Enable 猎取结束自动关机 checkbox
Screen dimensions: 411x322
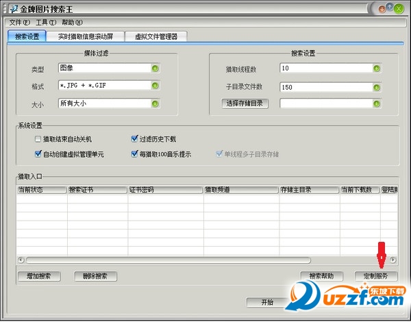pyautogui.click(x=38, y=139)
